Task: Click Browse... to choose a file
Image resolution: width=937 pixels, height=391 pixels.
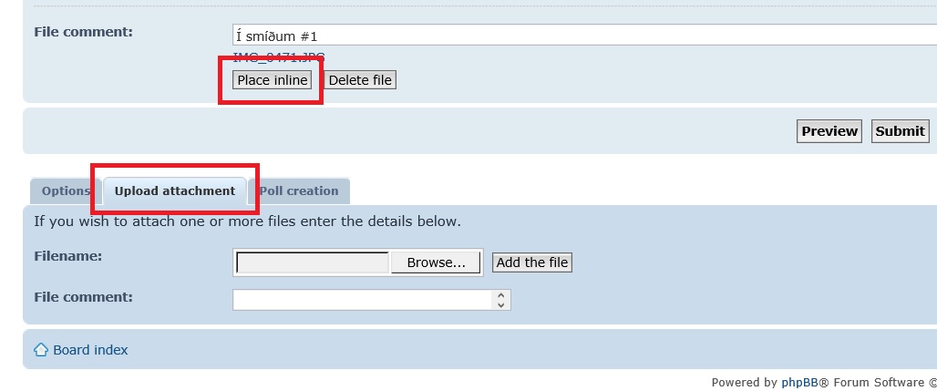Action: pos(437,262)
